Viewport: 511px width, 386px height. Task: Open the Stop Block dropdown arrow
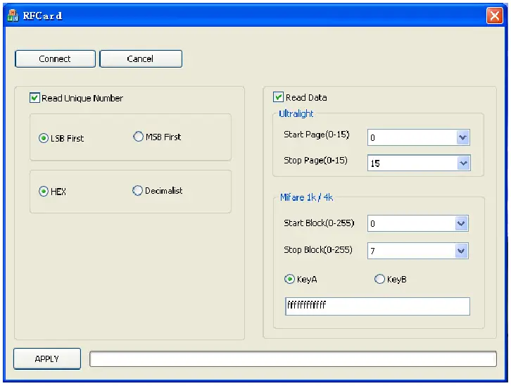click(x=461, y=251)
